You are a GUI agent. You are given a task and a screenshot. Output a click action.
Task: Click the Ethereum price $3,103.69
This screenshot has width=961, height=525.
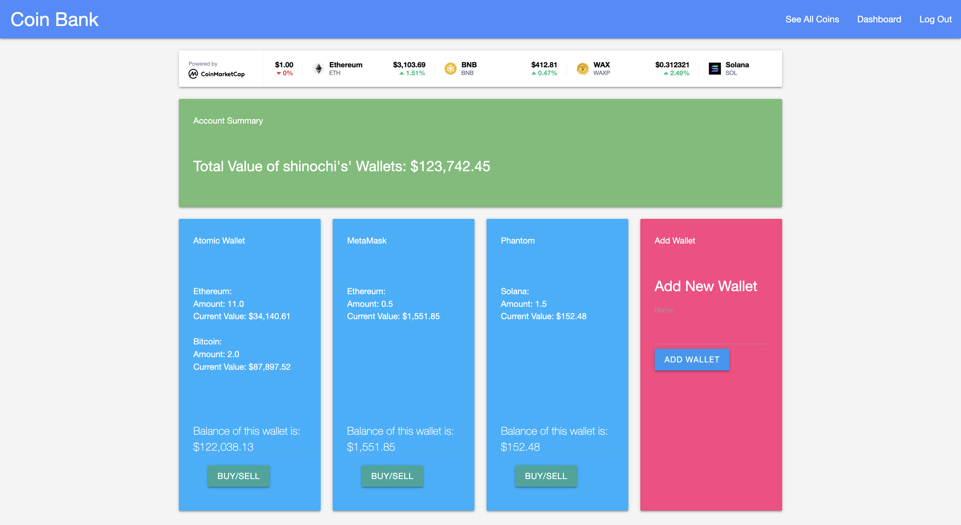[409, 65]
